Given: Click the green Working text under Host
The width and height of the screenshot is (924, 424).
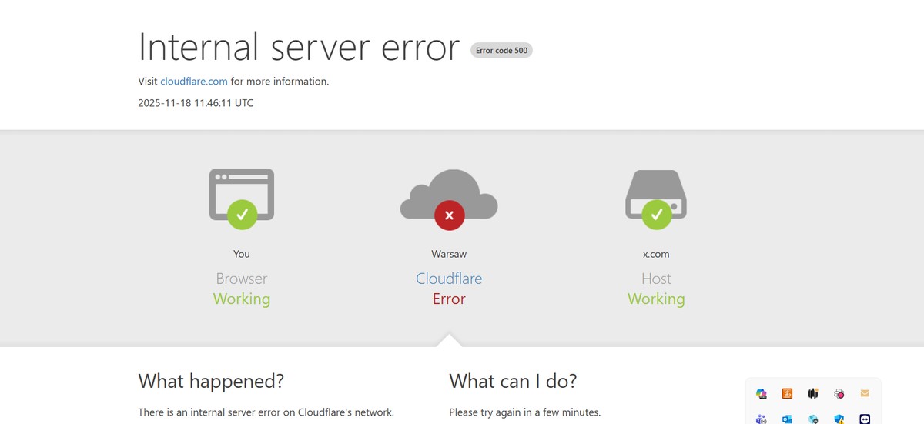Looking at the screenshot, I should pos(656,299).
